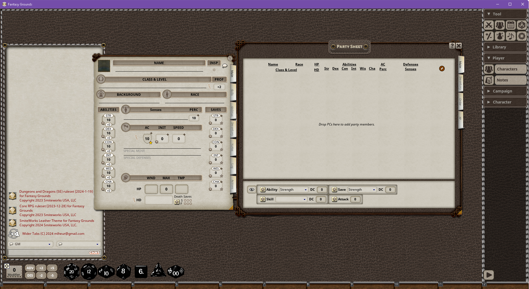
Task: Click the ADV advantage button
Action: point(30,268)
